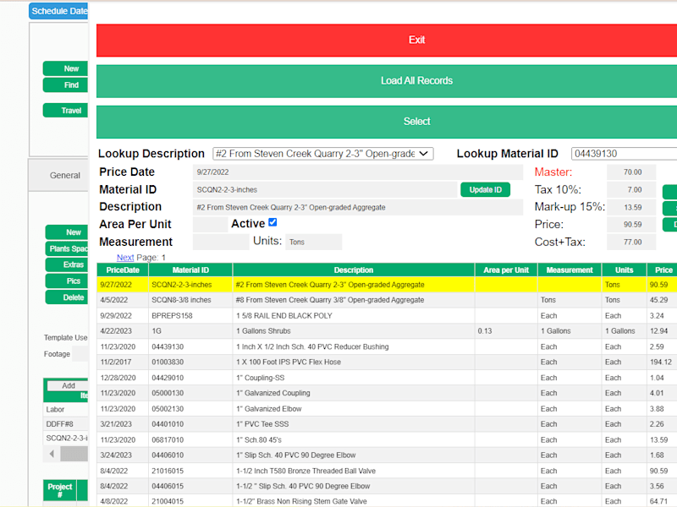The height and width of the screenshot is (507, 677).
Task: Select 1 Inch X 1/2 Inch Reducer Bushing row
Action: point(387,346)
